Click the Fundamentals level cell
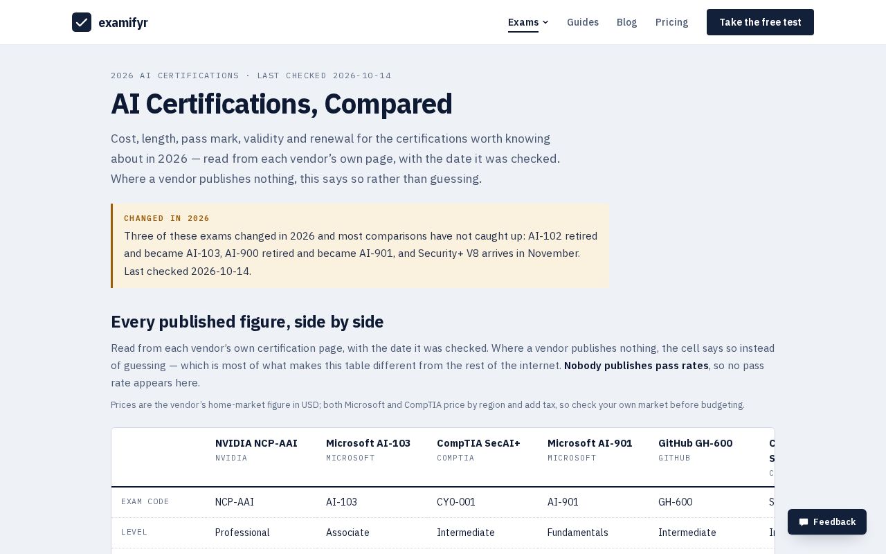Viewport: 886px width, 554px height. 578,533
